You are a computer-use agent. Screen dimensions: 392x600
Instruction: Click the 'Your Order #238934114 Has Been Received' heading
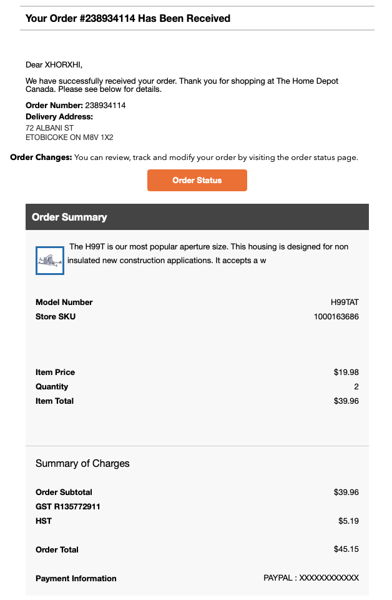(x=127, y=18)
